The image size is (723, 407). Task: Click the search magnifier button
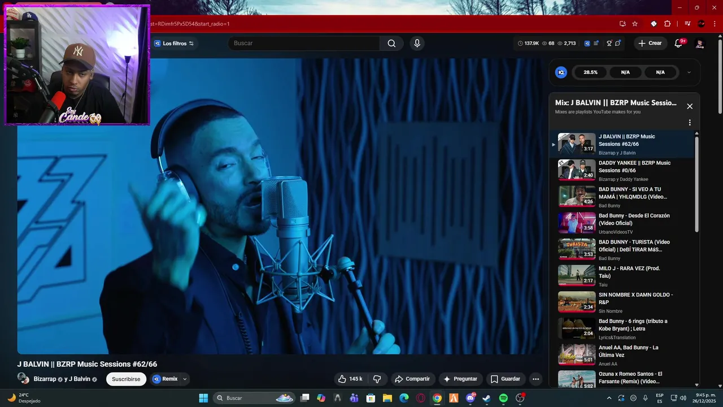tap(391, 44)
